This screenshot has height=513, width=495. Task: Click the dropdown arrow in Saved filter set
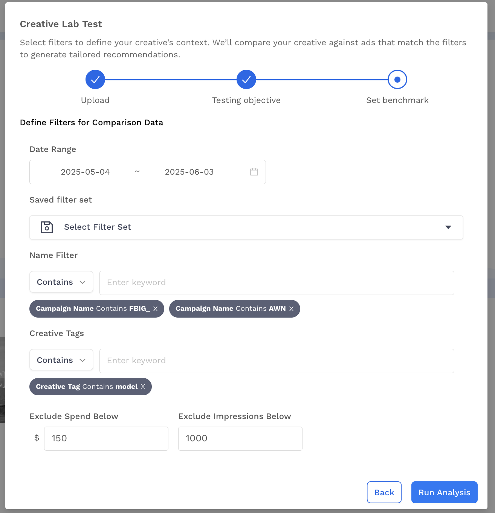pos(448,227)
